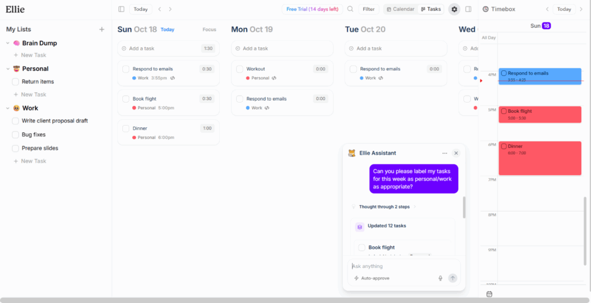Open the search magnifier icon

tap(350, 9)
